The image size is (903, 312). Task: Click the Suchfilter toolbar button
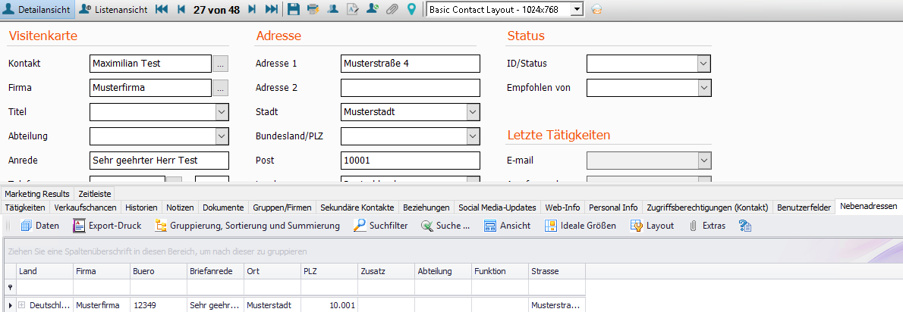(381, 226)
